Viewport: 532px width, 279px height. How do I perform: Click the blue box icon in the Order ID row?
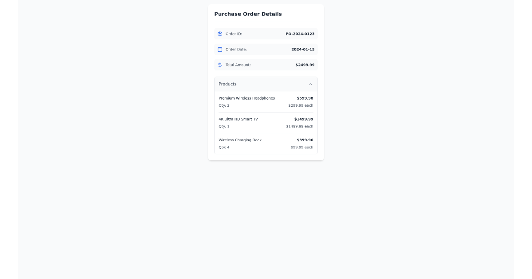tap(220, 34)
